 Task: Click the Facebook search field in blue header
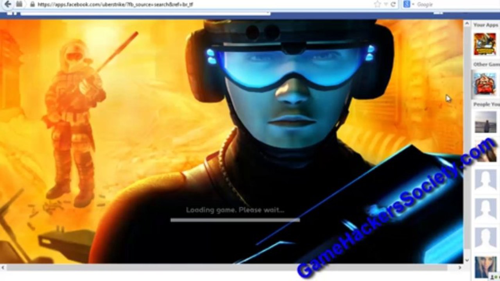click(145, 13)
